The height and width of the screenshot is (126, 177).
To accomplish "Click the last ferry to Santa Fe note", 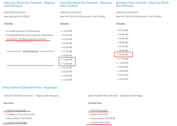I will 30,37.
